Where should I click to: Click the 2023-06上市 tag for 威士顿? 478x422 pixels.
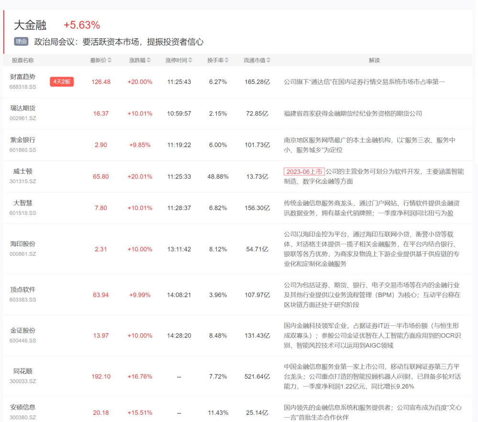304,172
